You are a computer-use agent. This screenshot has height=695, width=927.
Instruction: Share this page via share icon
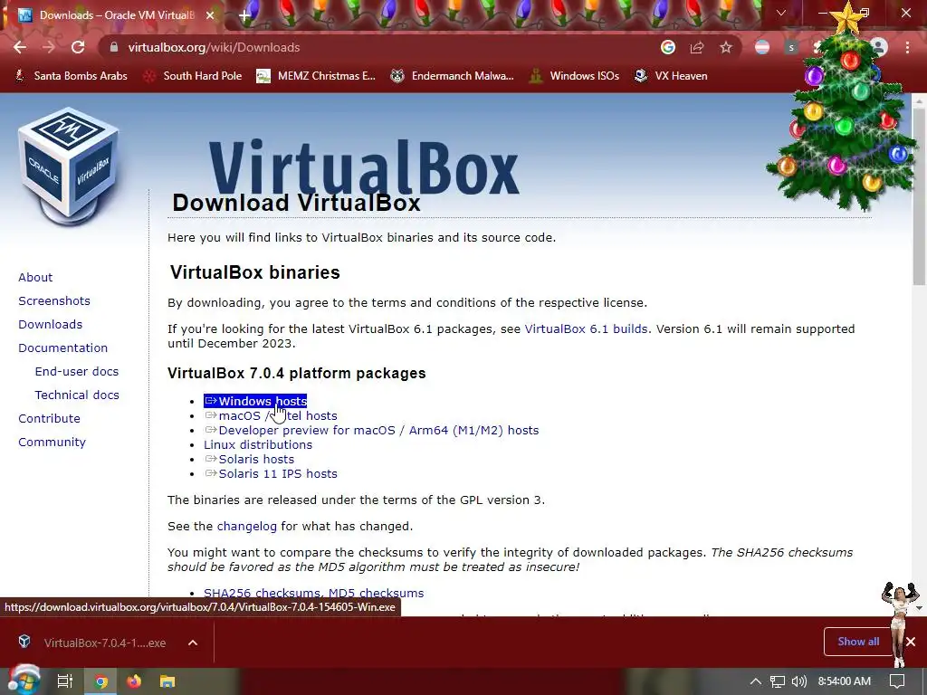(697, 47)
